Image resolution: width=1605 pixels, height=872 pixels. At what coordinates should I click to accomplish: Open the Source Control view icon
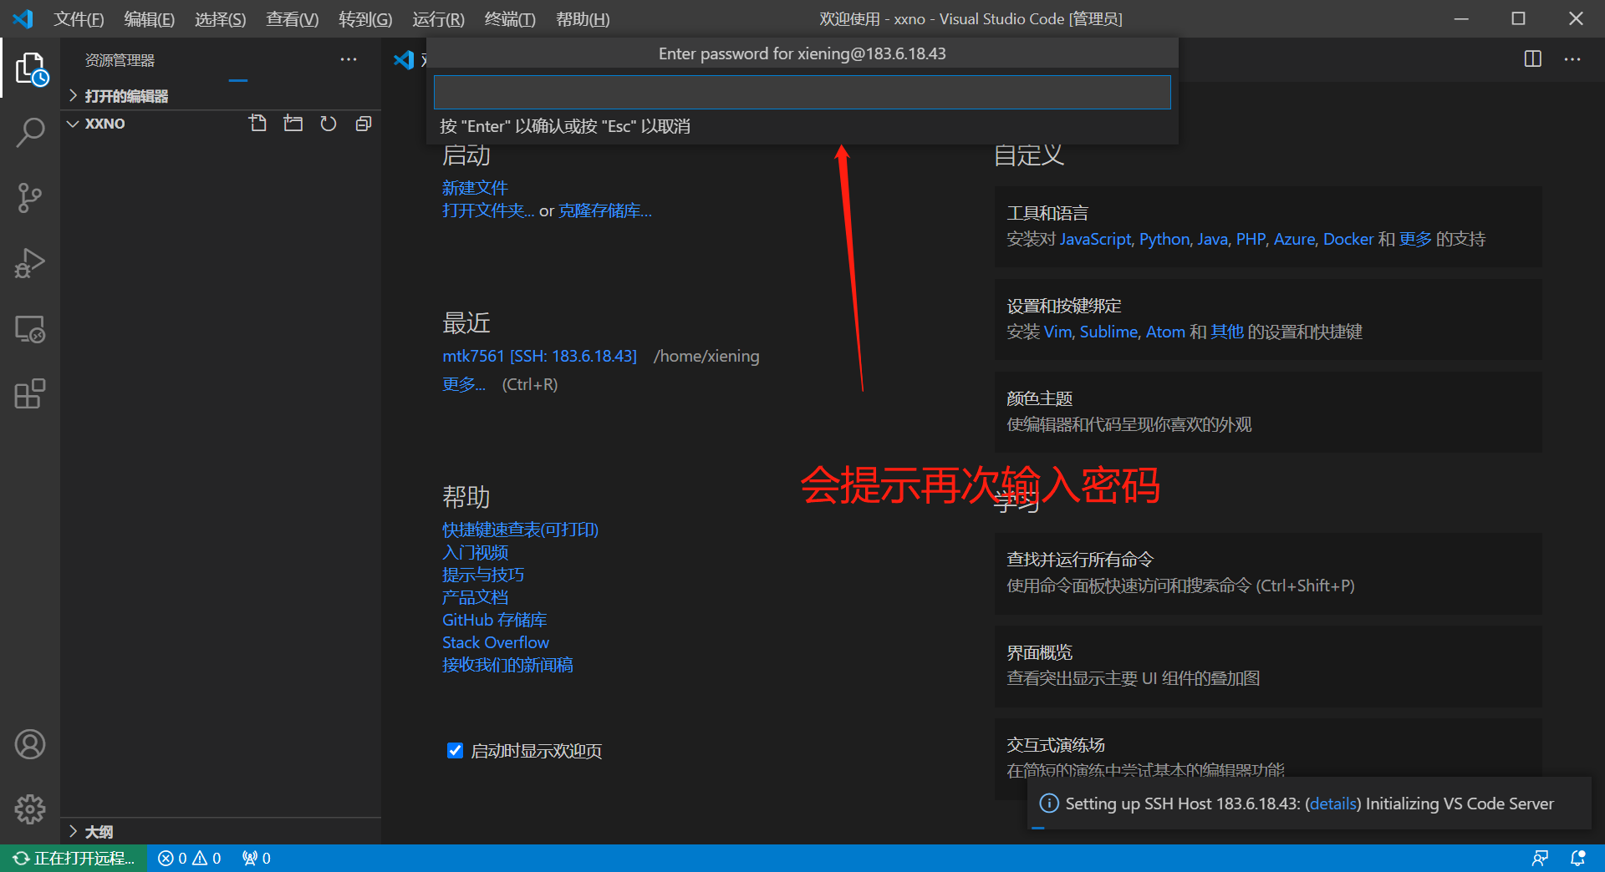[30, 198]
